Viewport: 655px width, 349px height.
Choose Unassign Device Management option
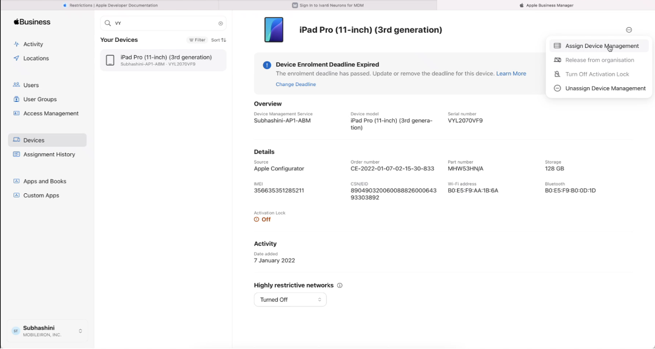pos(605,88)
